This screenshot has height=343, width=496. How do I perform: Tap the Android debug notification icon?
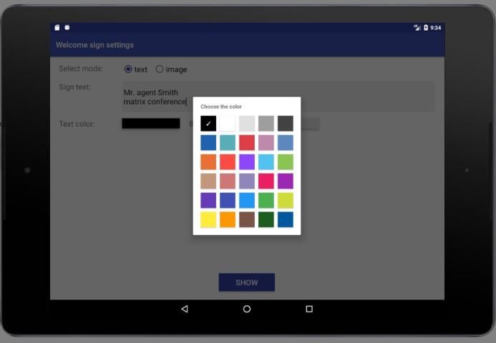click(x=67, y=28)
